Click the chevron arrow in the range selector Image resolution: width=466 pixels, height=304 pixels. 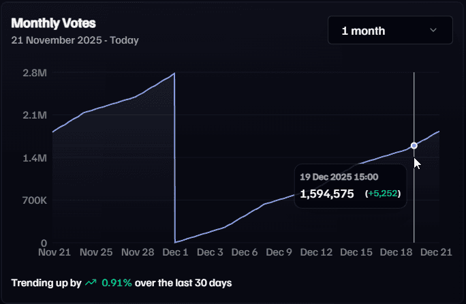coord(433,31)
